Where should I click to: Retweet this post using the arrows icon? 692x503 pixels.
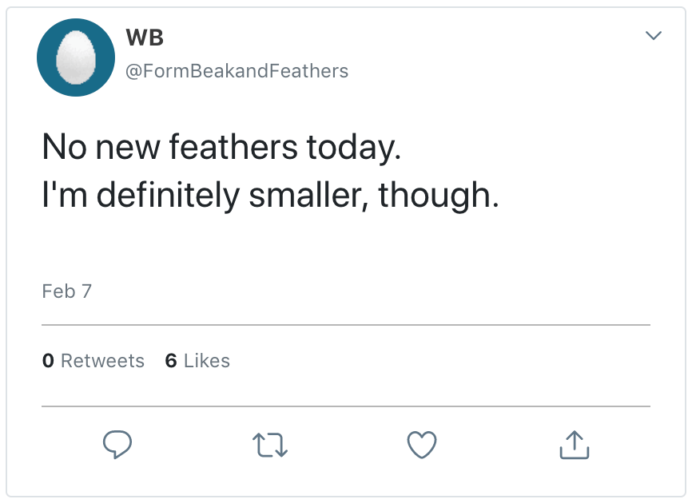[x=269, y=445]
